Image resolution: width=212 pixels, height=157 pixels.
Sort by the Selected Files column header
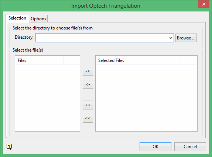coord(138,60)
